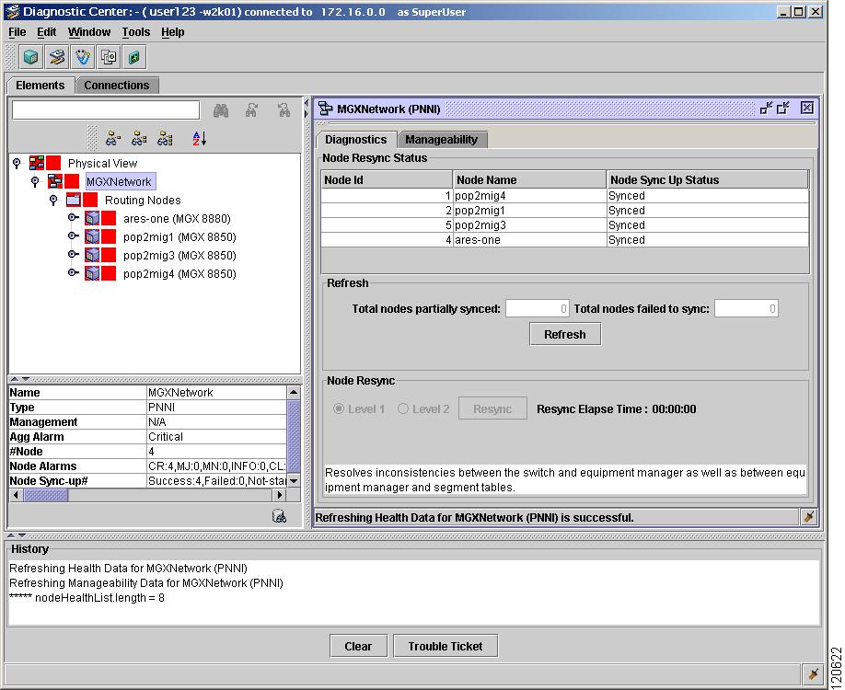Expand the pop2mig3 (MGX 8850) node

pos(74,254)
